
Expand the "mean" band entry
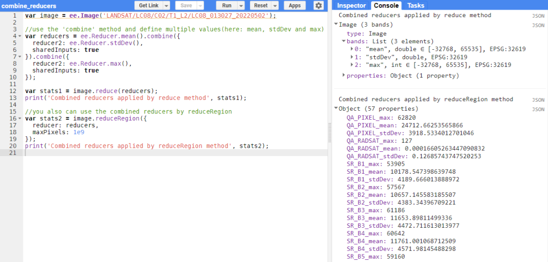(352, 49)
